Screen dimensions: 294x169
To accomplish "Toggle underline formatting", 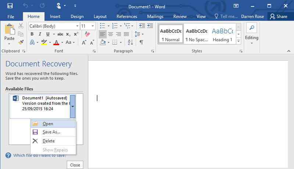I will point(48,34).
